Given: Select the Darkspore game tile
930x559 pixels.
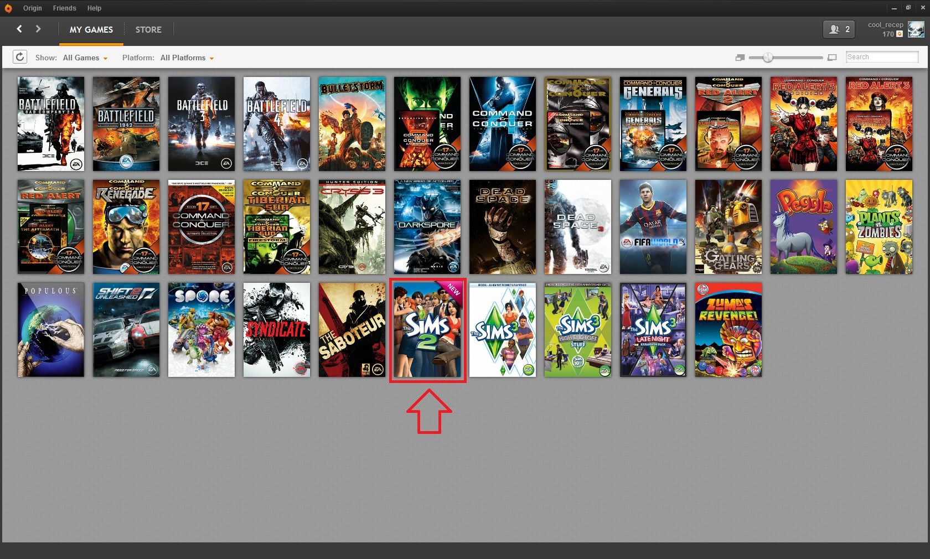Looking at the screenshot, I should click(x=427, y=227).
